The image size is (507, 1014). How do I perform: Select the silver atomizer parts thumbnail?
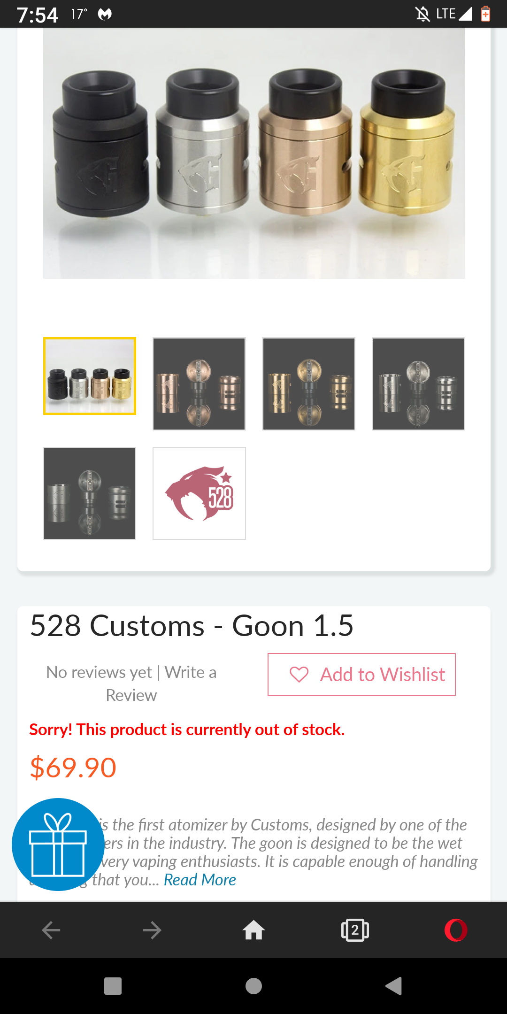[418, 384]
